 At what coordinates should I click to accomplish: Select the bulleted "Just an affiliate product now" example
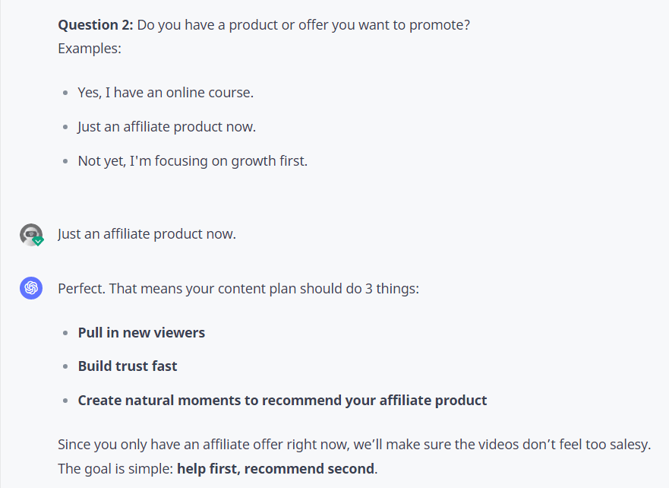(x=166, y=127)
